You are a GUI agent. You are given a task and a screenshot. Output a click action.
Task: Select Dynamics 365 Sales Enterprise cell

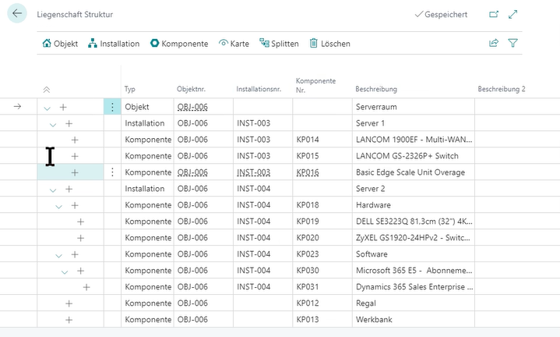[414, 287]
